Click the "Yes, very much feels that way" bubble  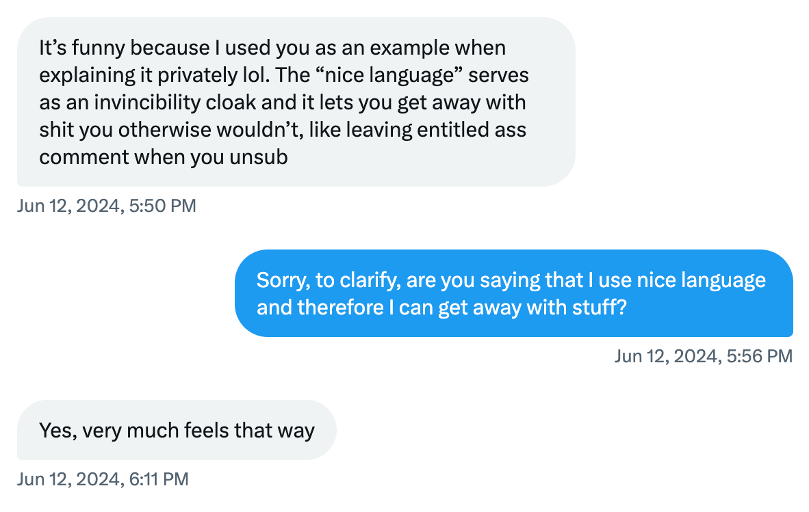click(x=177, y=430)
